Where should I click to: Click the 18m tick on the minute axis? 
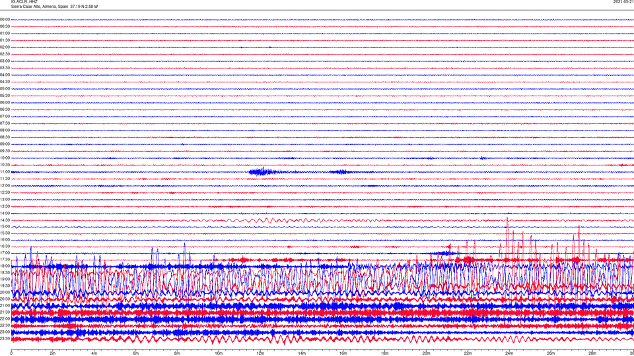[x=384, y=353]
